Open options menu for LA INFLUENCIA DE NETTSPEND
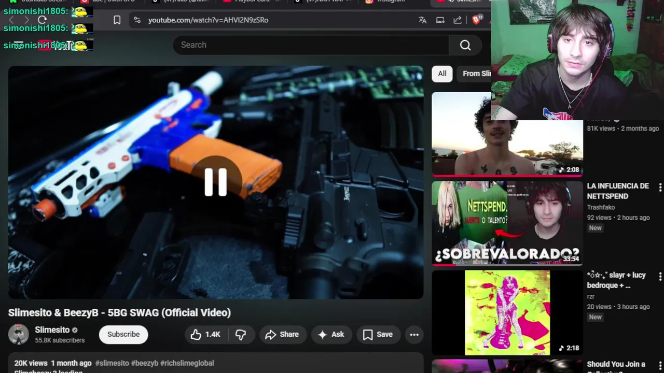664x373 pixels. (660, 188)
